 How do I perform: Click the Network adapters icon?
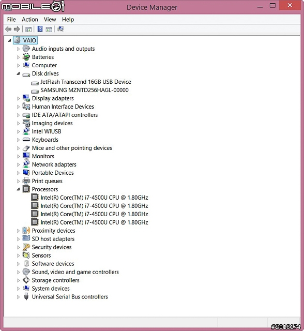26,164
